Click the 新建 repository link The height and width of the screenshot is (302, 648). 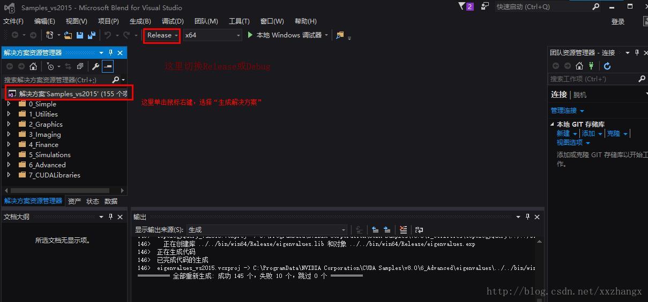[563, 134]
